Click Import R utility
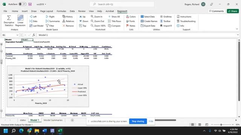 (166, 26)
